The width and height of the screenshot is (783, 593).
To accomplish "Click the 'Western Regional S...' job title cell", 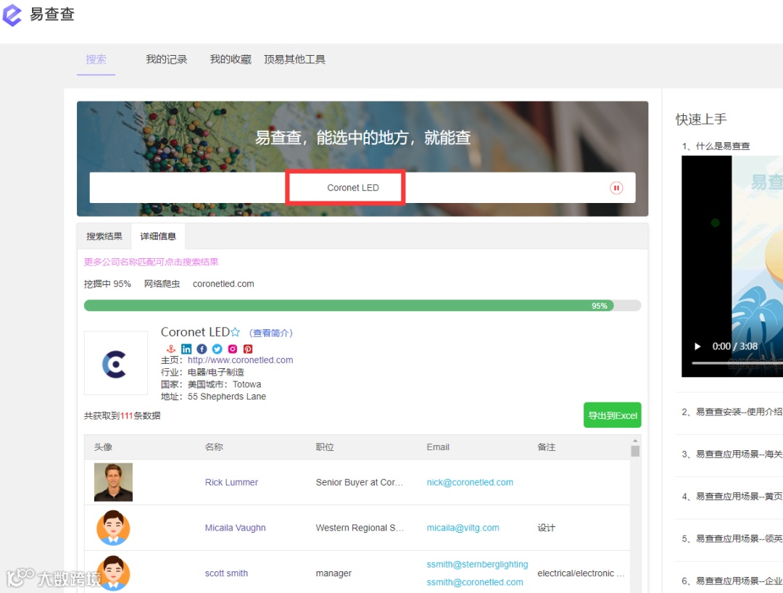I will 360,528.
